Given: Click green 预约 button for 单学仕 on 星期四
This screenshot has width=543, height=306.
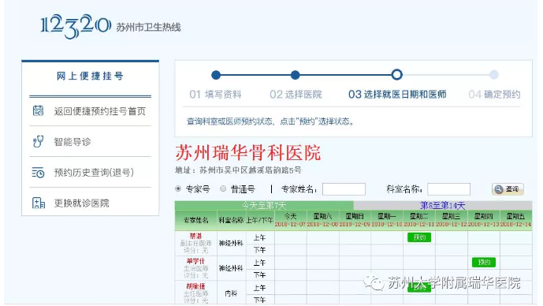Looking at the screenshot, I should 483,263.
